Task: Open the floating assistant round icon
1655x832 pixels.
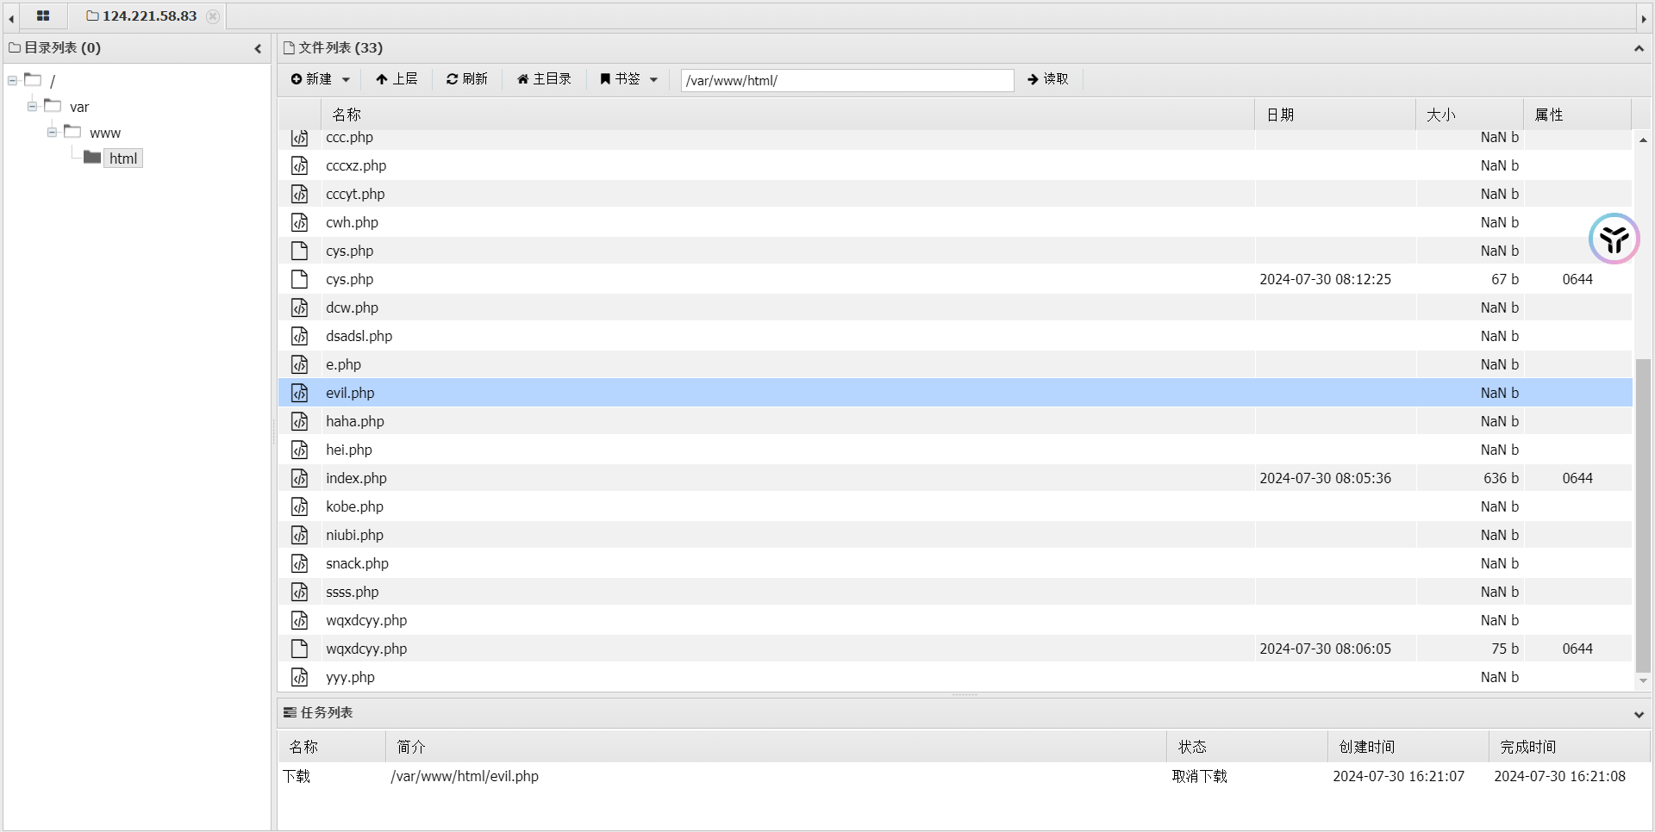Action: [1614, 239]
